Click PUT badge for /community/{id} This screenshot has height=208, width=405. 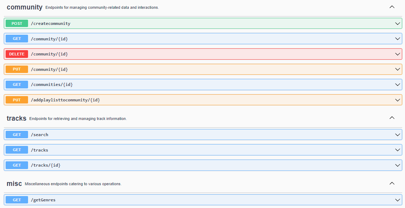(17, 69)
